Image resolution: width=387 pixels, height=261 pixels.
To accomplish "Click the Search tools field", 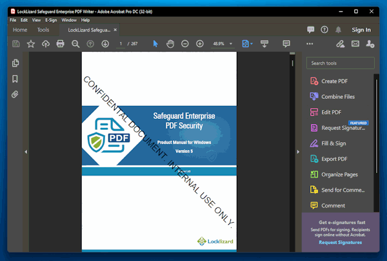I will (x=341, y=63).
